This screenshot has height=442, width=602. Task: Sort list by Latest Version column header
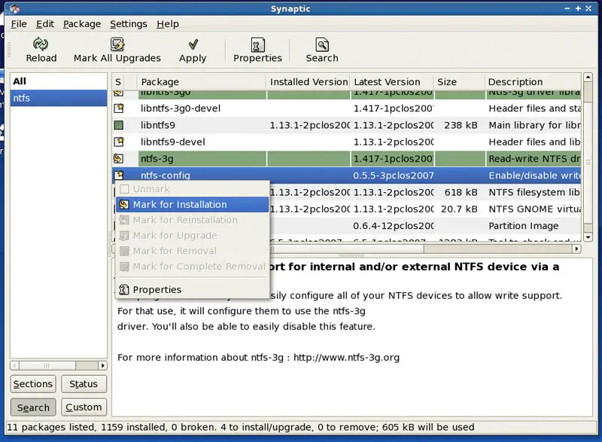click(x=387, y=82)
